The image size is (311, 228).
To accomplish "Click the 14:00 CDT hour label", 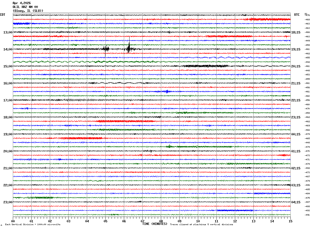I will click(8, 49).
